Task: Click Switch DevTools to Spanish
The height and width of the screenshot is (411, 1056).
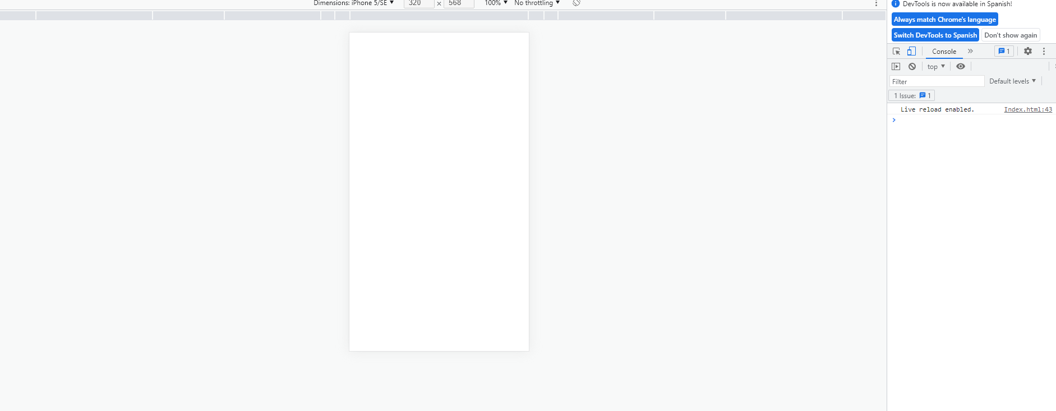Action: tap(935, 35)
